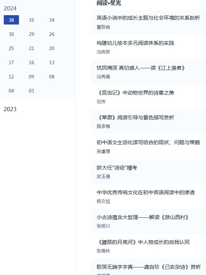Open article 欧大任"诗迹"稽考

(117, 168)
